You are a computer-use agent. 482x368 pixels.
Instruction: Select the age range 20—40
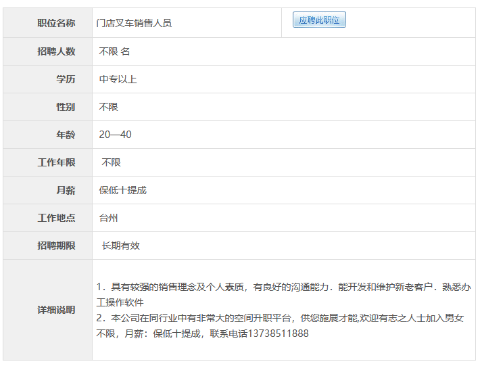[115, 135]
